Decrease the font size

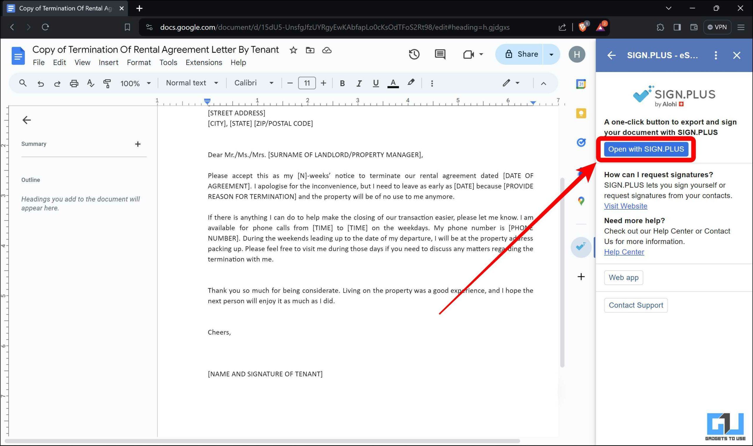point(290,83)
